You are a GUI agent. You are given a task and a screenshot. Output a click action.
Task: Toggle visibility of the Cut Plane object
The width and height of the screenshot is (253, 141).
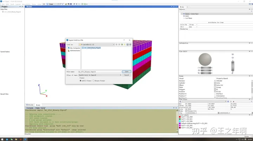pyautogui.click(x=184, y=18)
